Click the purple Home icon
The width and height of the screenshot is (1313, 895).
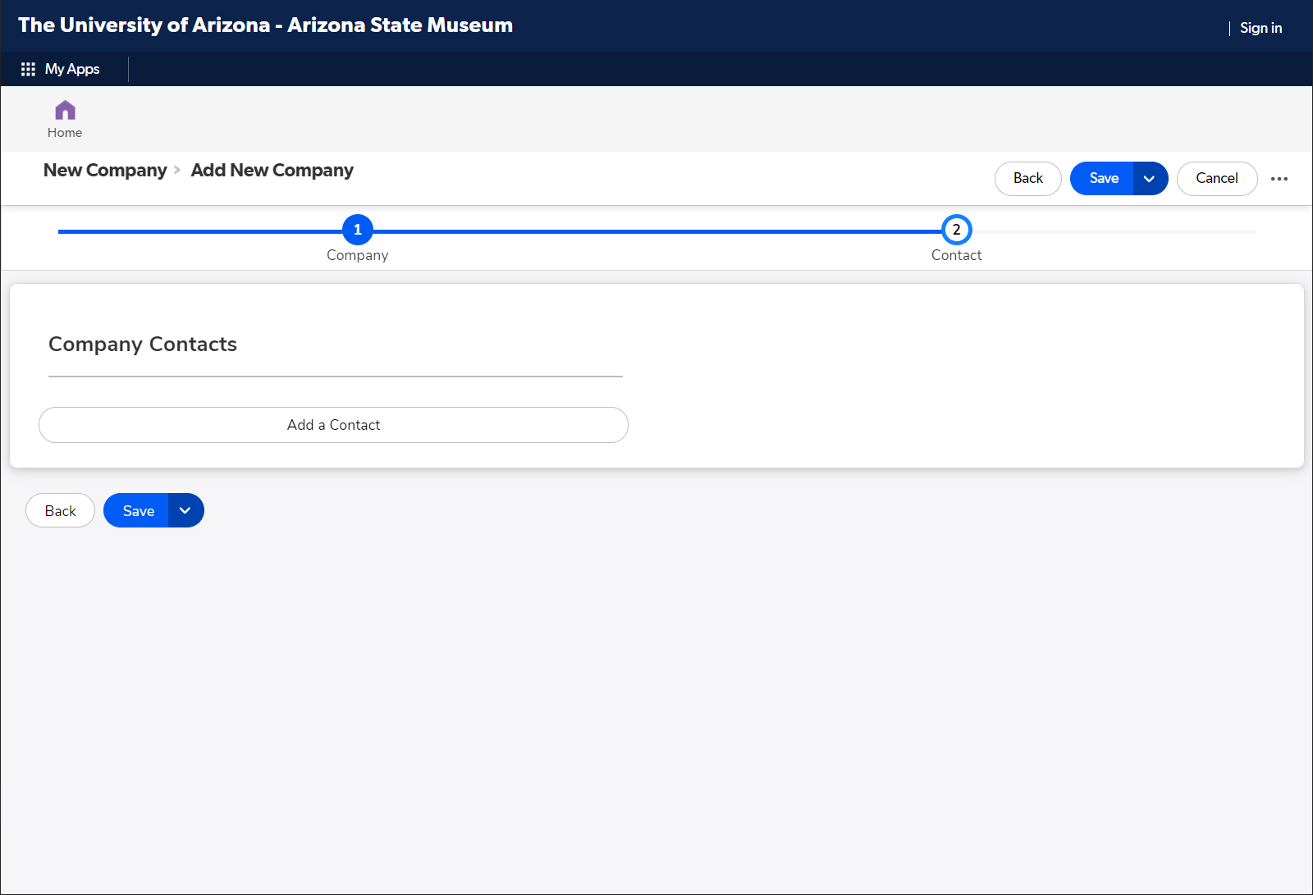point(65,110)
